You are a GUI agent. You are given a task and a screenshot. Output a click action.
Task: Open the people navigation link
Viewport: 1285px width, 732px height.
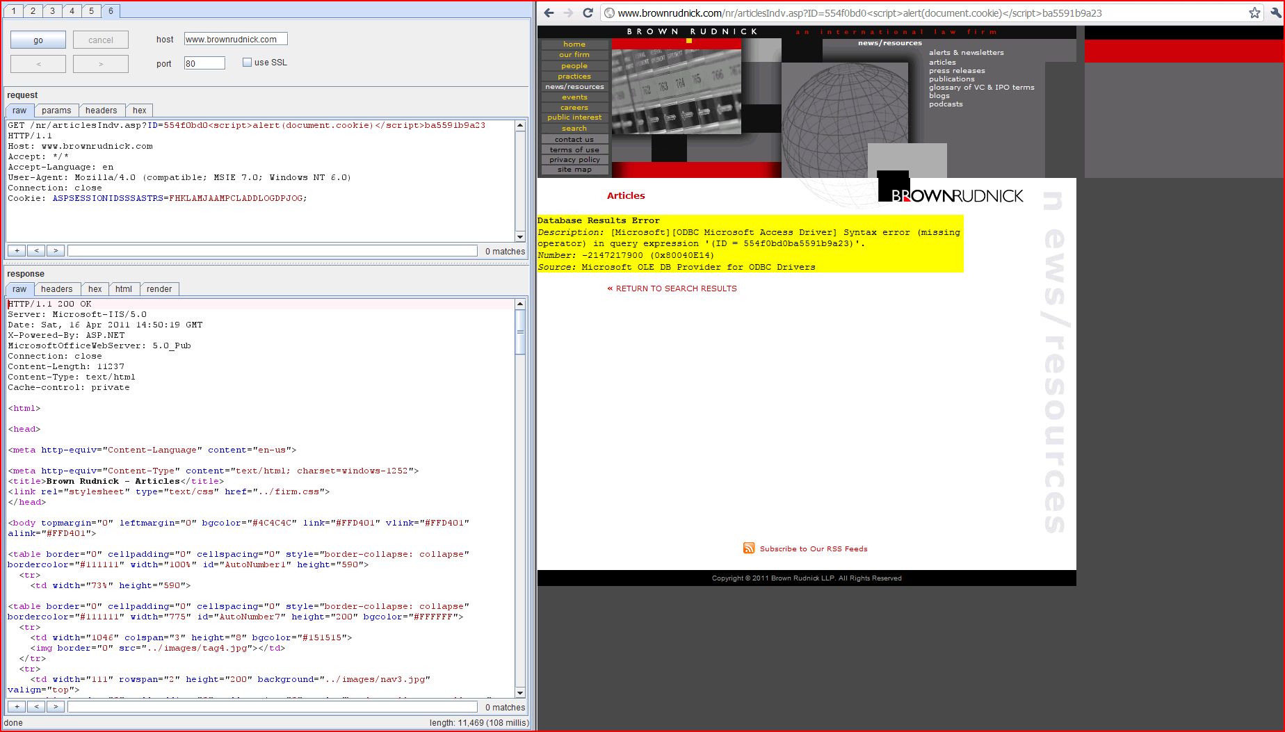click(574, 65)
